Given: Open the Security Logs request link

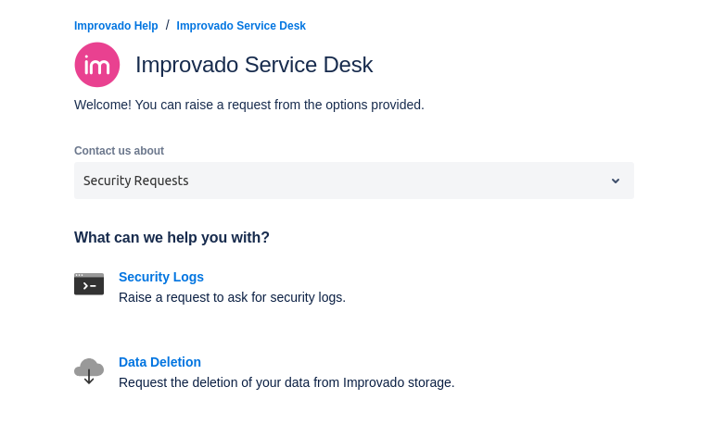Looking at the screenshot, I should click(x=161, y=277).
